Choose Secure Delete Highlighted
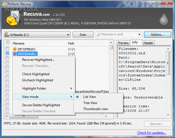175x138 pixels. pos(41,105)
